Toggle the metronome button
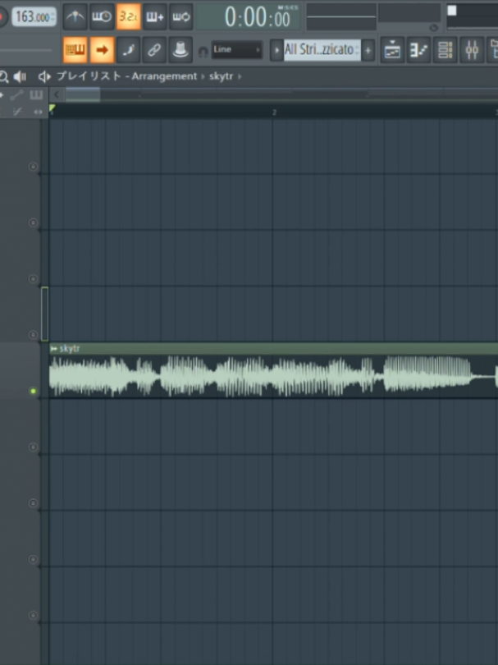Image resolution: width=498 pixels, height=665 pixels. [x=75, y=16]
